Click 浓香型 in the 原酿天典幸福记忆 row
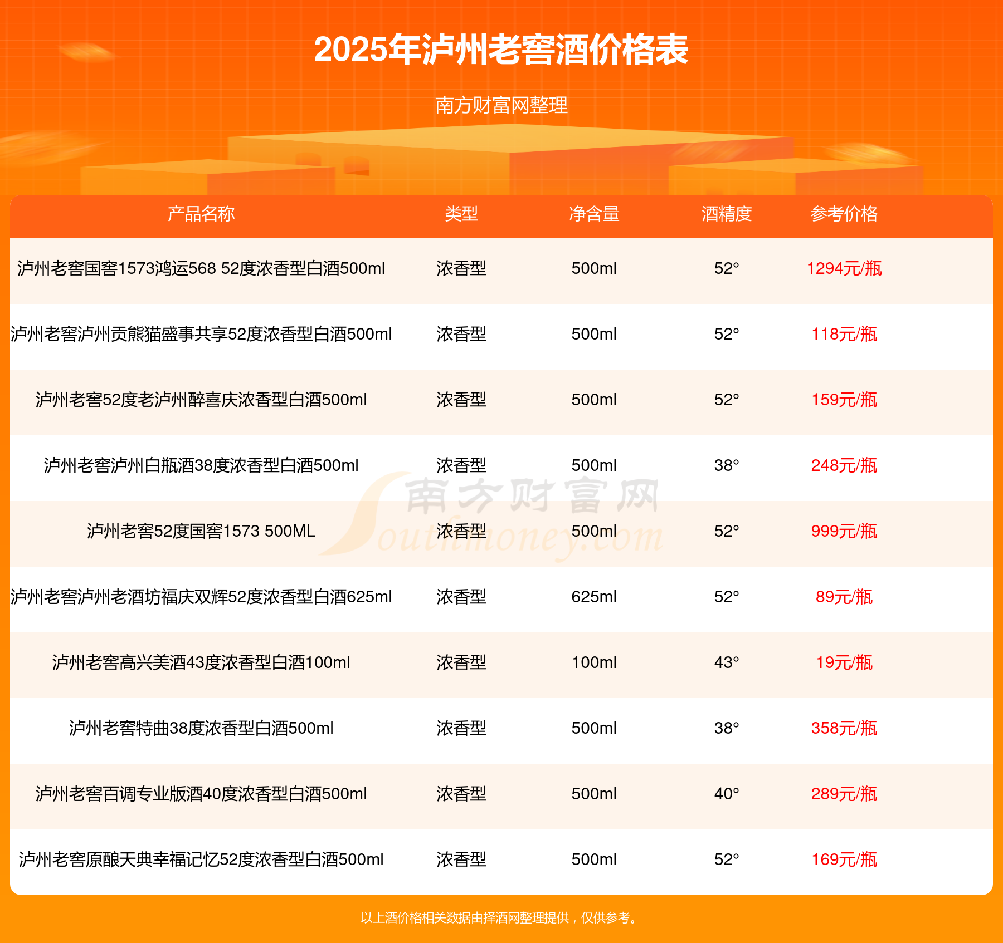This screenshot has width=1003, height=943. (461, 859)
